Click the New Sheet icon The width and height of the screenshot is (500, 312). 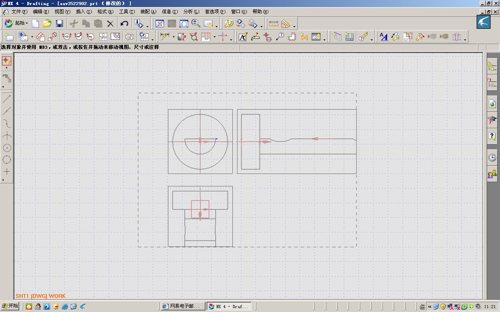(9, 37)
